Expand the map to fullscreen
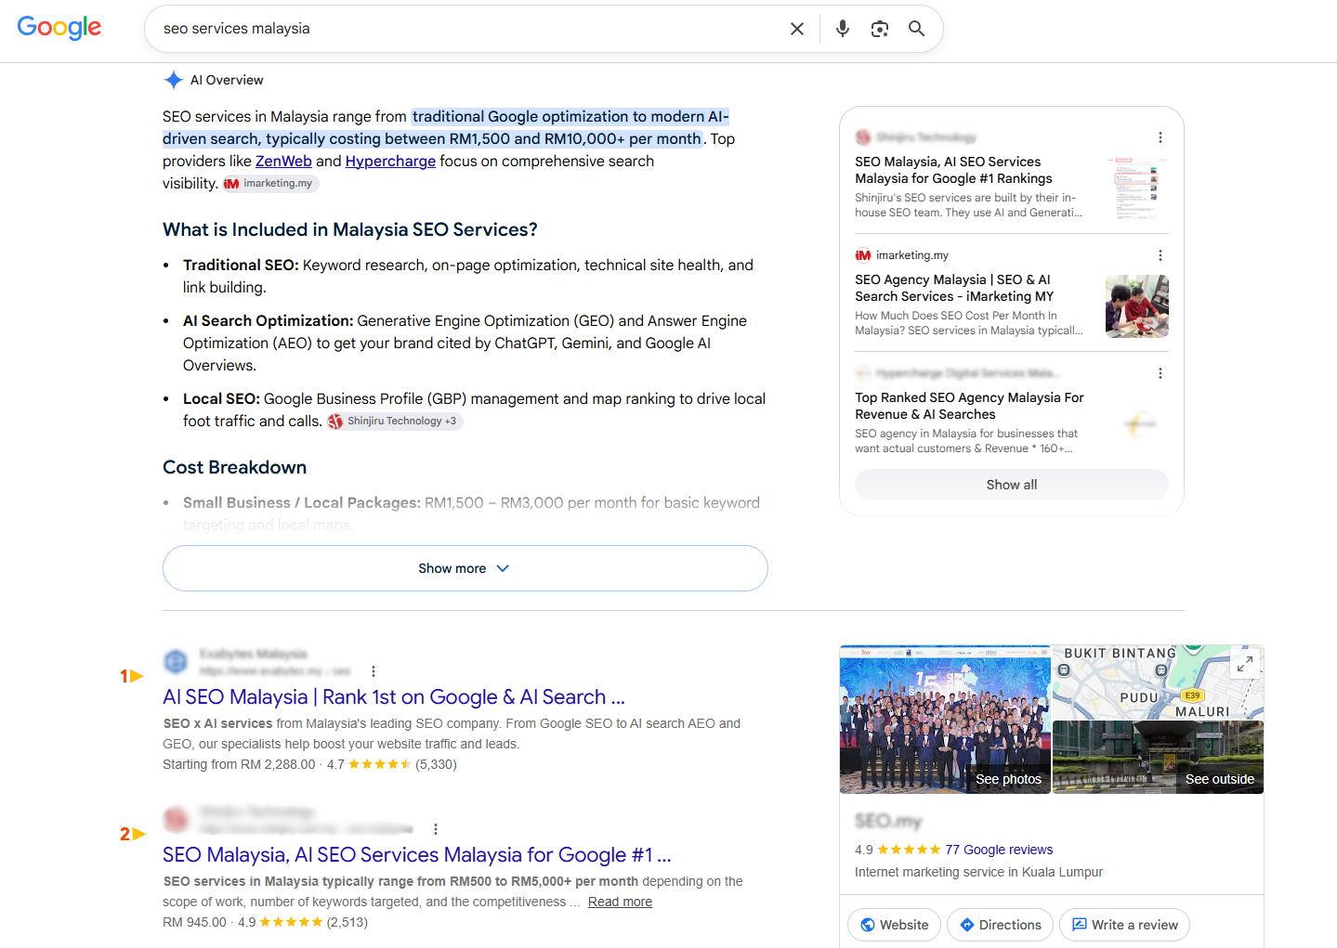The width and height of the screenshot is (1337, 948). pyautogui.click(x=1244, y=664)
